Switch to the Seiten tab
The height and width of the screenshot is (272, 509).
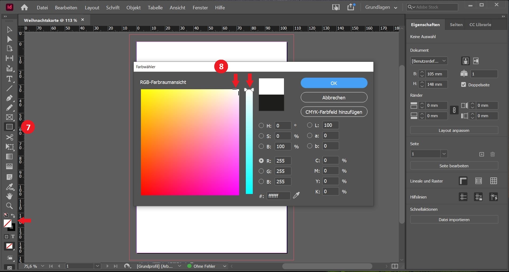[456, 25]
